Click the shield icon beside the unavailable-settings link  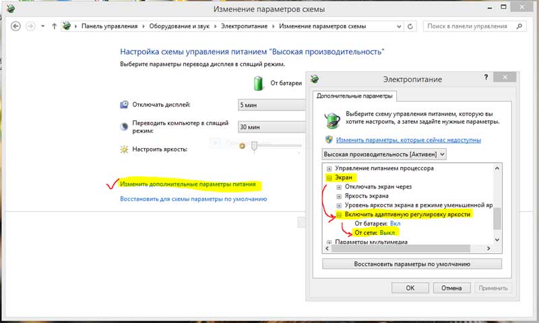pos(329,139)
